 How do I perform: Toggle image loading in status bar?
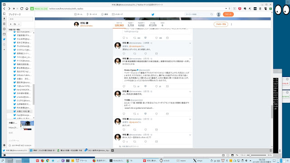tap(232, 155)
